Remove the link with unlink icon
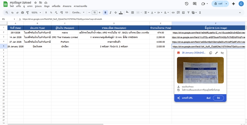Screen dimensions: 247x125 222,53
